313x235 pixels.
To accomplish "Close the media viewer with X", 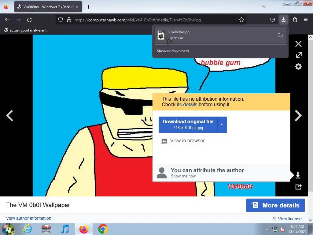I will point(298,44).
